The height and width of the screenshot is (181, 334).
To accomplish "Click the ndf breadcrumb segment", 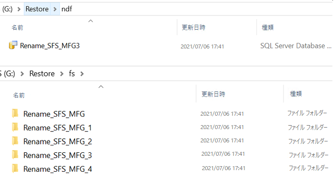I will pos(67,9).
